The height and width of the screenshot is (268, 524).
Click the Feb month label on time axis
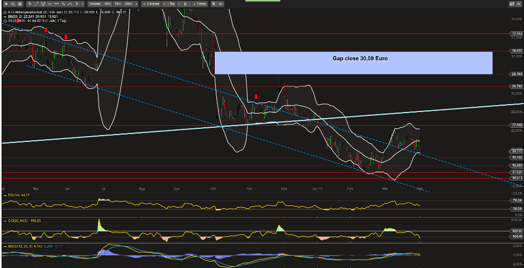point(350,189)
